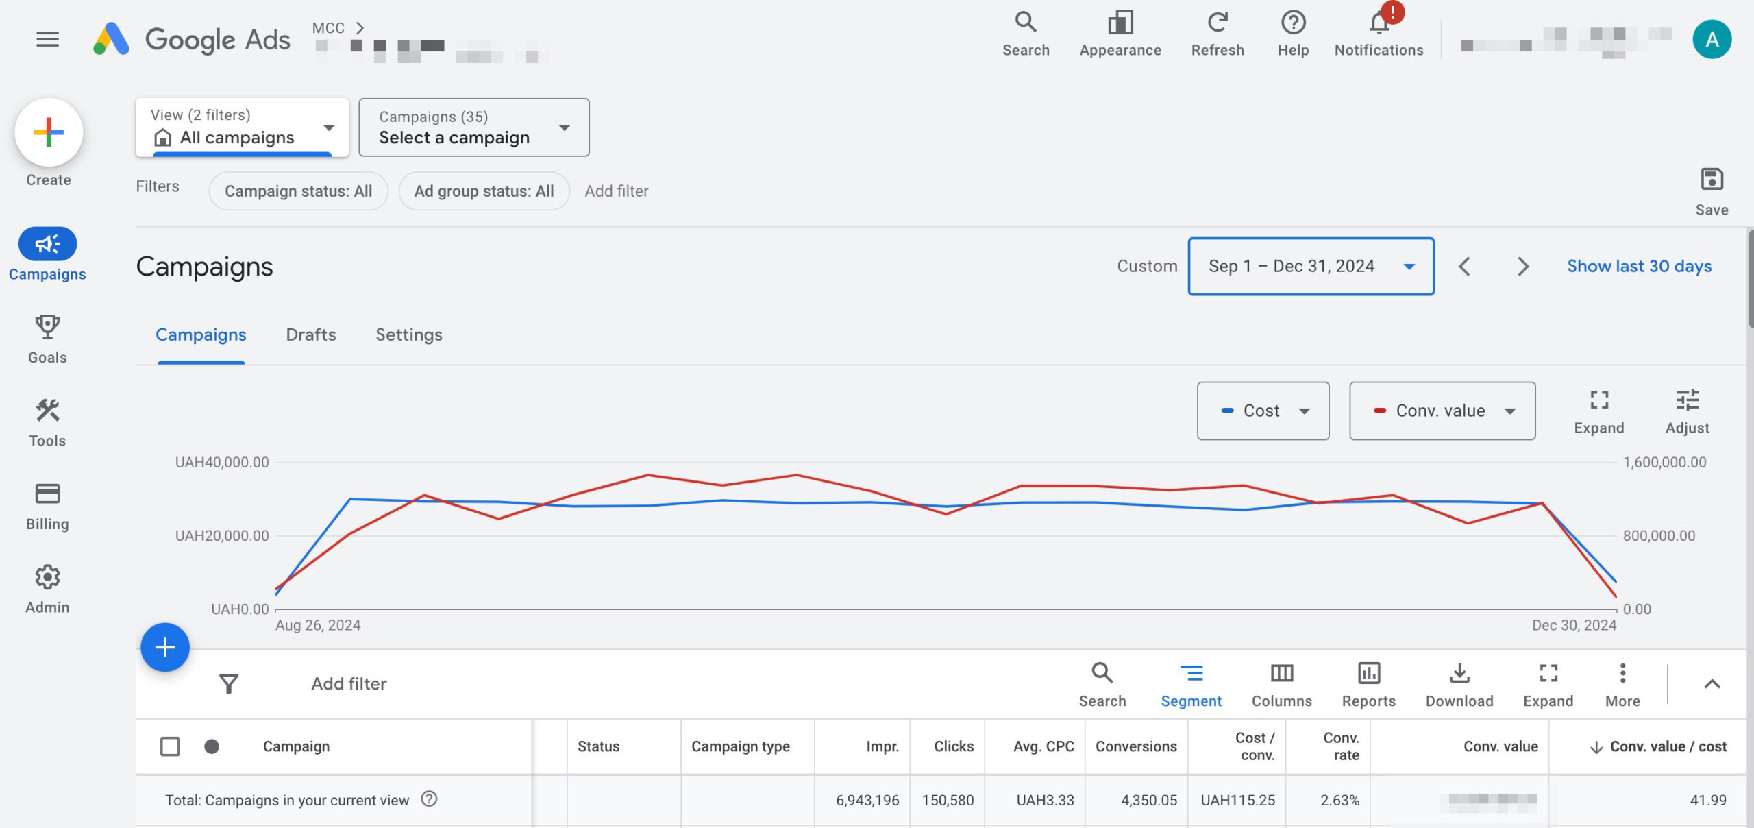Image resolution: width=1754 pixels, height=828 pixels.
Task: Open Tools in sidebar
Action: coord(47,422)
